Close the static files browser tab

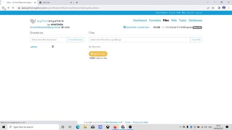coord(35,3)
